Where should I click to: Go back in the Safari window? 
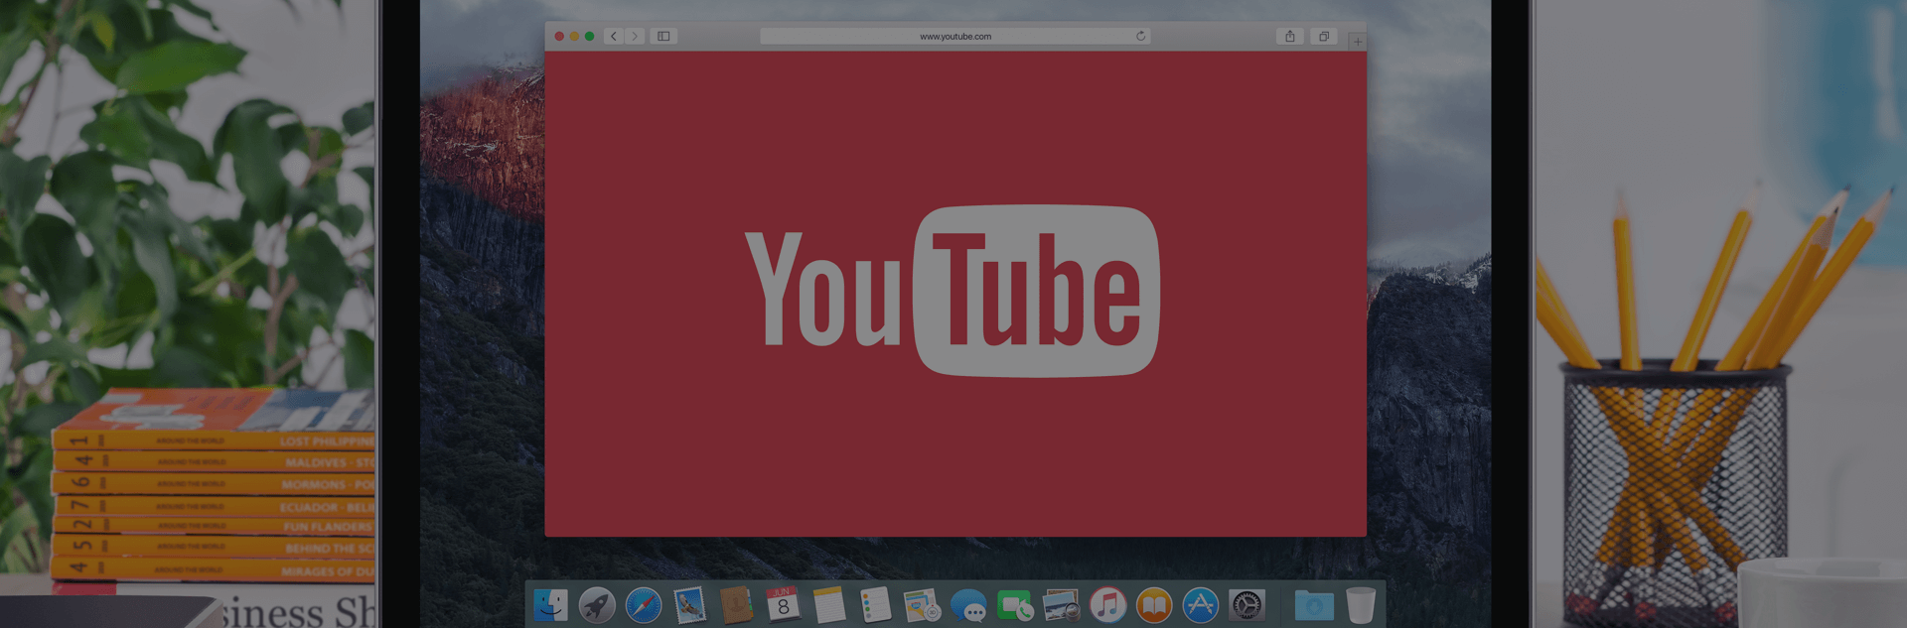pos(614,37)
